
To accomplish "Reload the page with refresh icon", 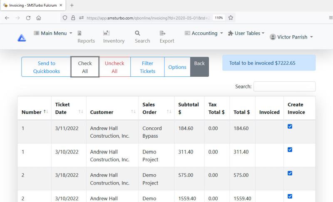I will click(28, 18).
